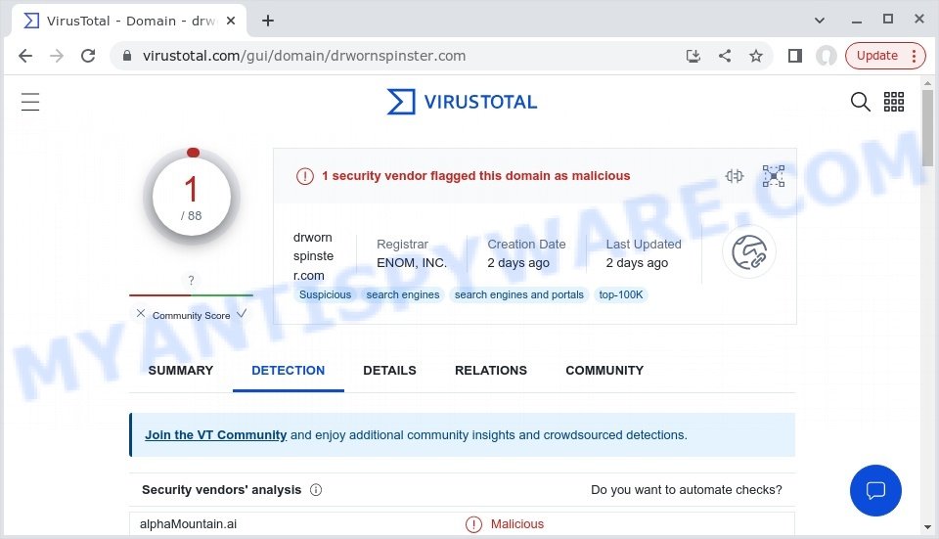
Task: Open the RELATIONS tab
Action: [x=490, y=370]
